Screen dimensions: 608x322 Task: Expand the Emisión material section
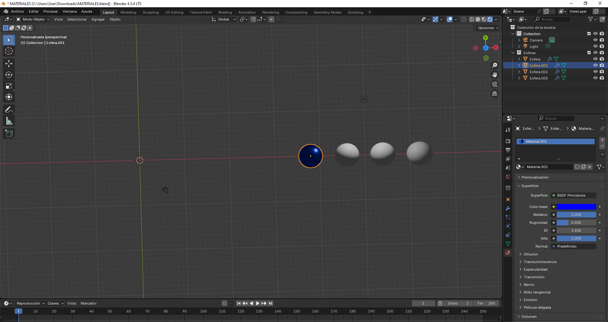pos(530,300)
